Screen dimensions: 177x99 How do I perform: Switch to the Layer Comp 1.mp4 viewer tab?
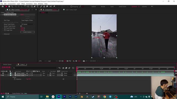tap(71, 10)
